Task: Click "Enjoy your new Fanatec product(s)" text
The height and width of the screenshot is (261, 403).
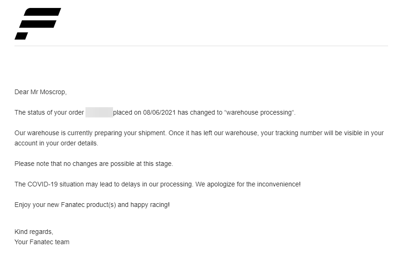Action: pos(65,205)
